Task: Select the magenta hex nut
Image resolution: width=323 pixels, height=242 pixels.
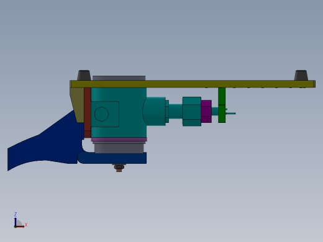Action: coord(206,112)
